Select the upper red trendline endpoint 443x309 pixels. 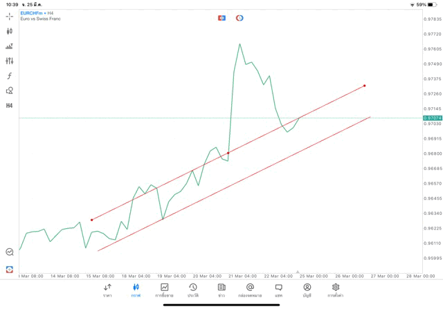364,86
